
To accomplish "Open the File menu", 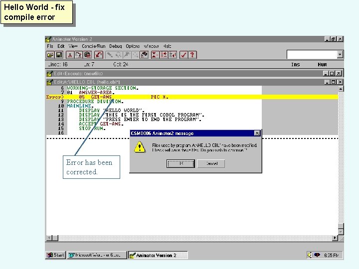I will (x=50, y=46).
